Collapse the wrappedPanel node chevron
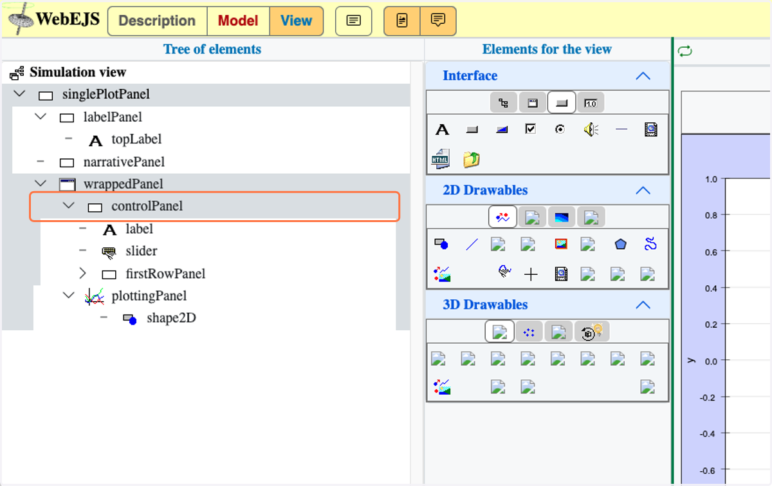 pyautogui.click(x=41, y=183)
